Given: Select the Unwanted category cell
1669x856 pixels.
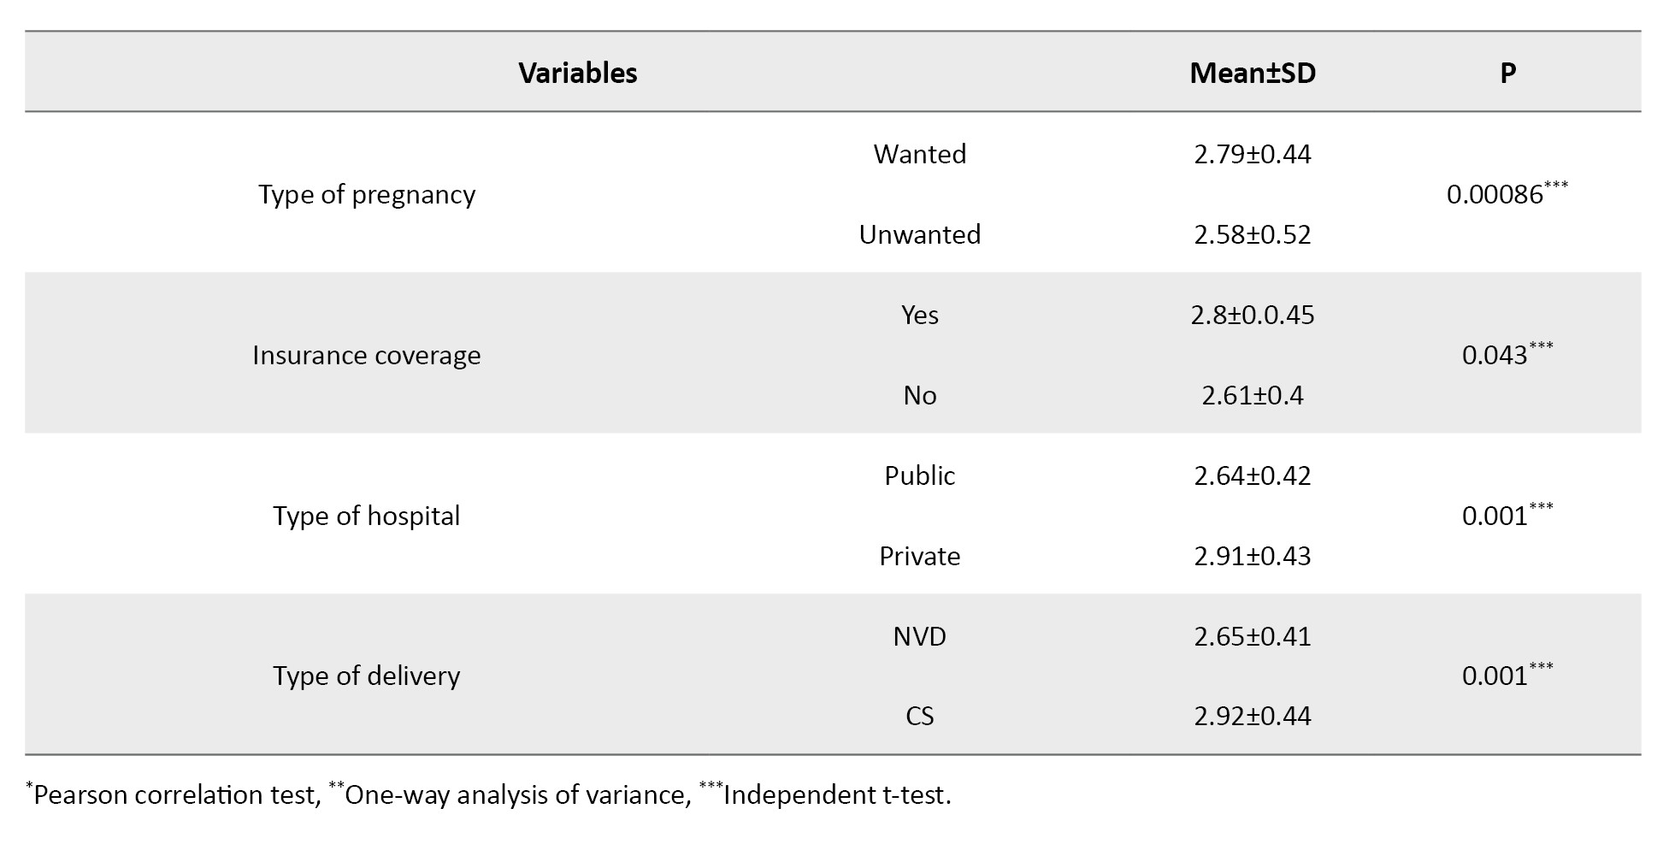Looking at the screenshot, I should [x=919, y=235].
